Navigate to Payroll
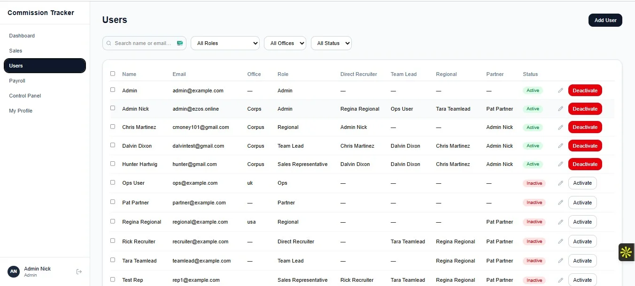Viewport: 635px width, 286px height. (45, 81)
